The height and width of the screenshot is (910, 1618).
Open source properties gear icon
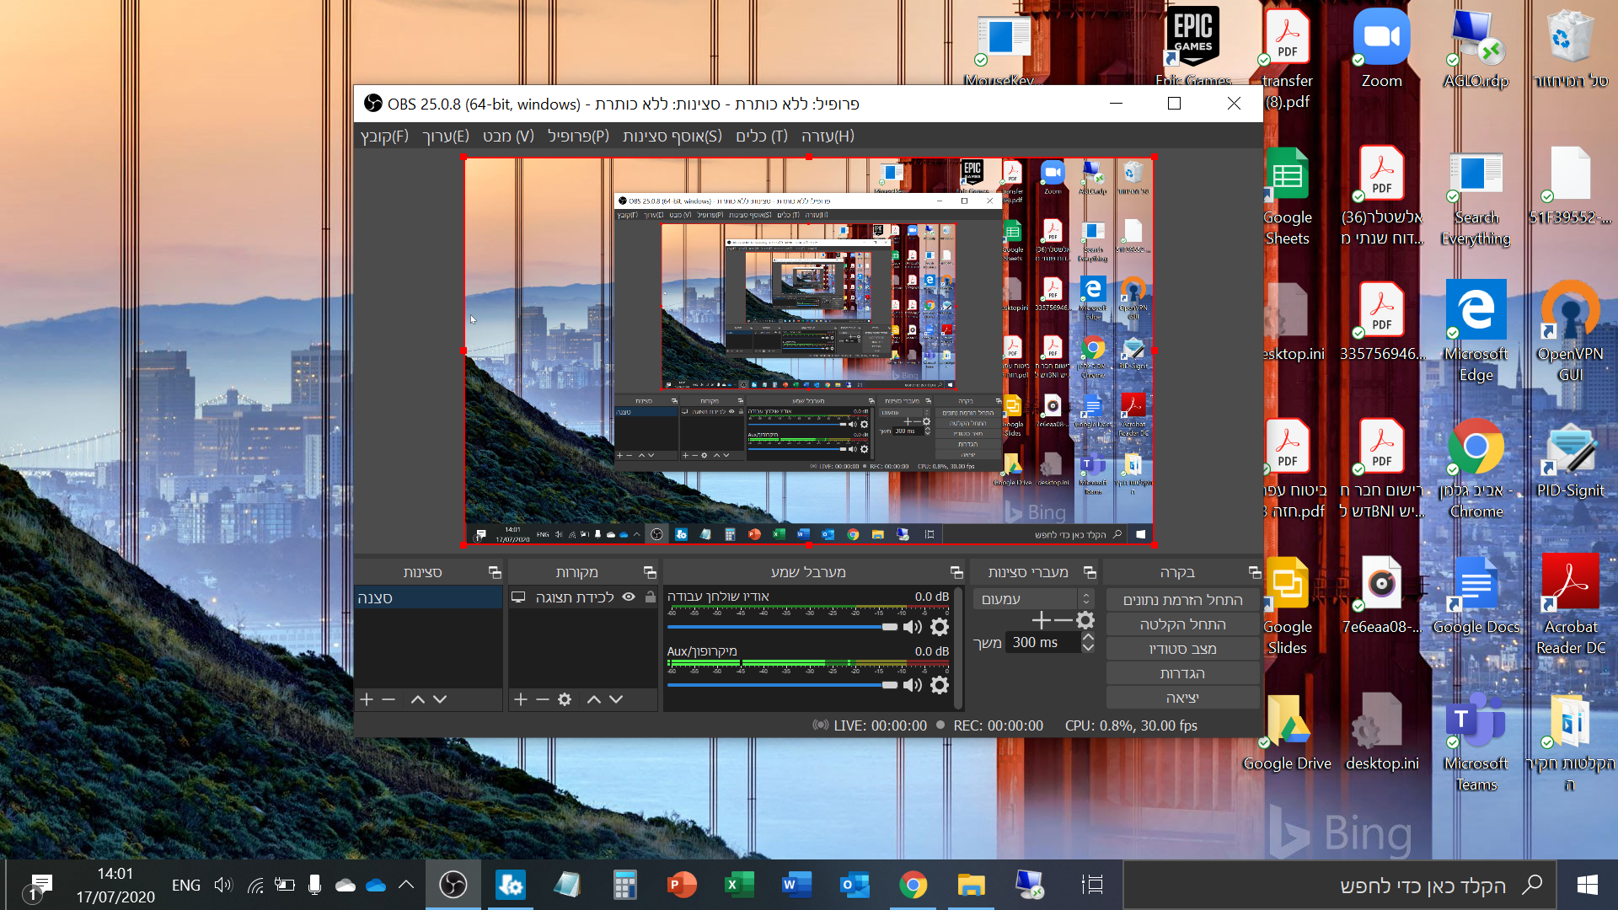pyautogui.click(x=565, y=699)
